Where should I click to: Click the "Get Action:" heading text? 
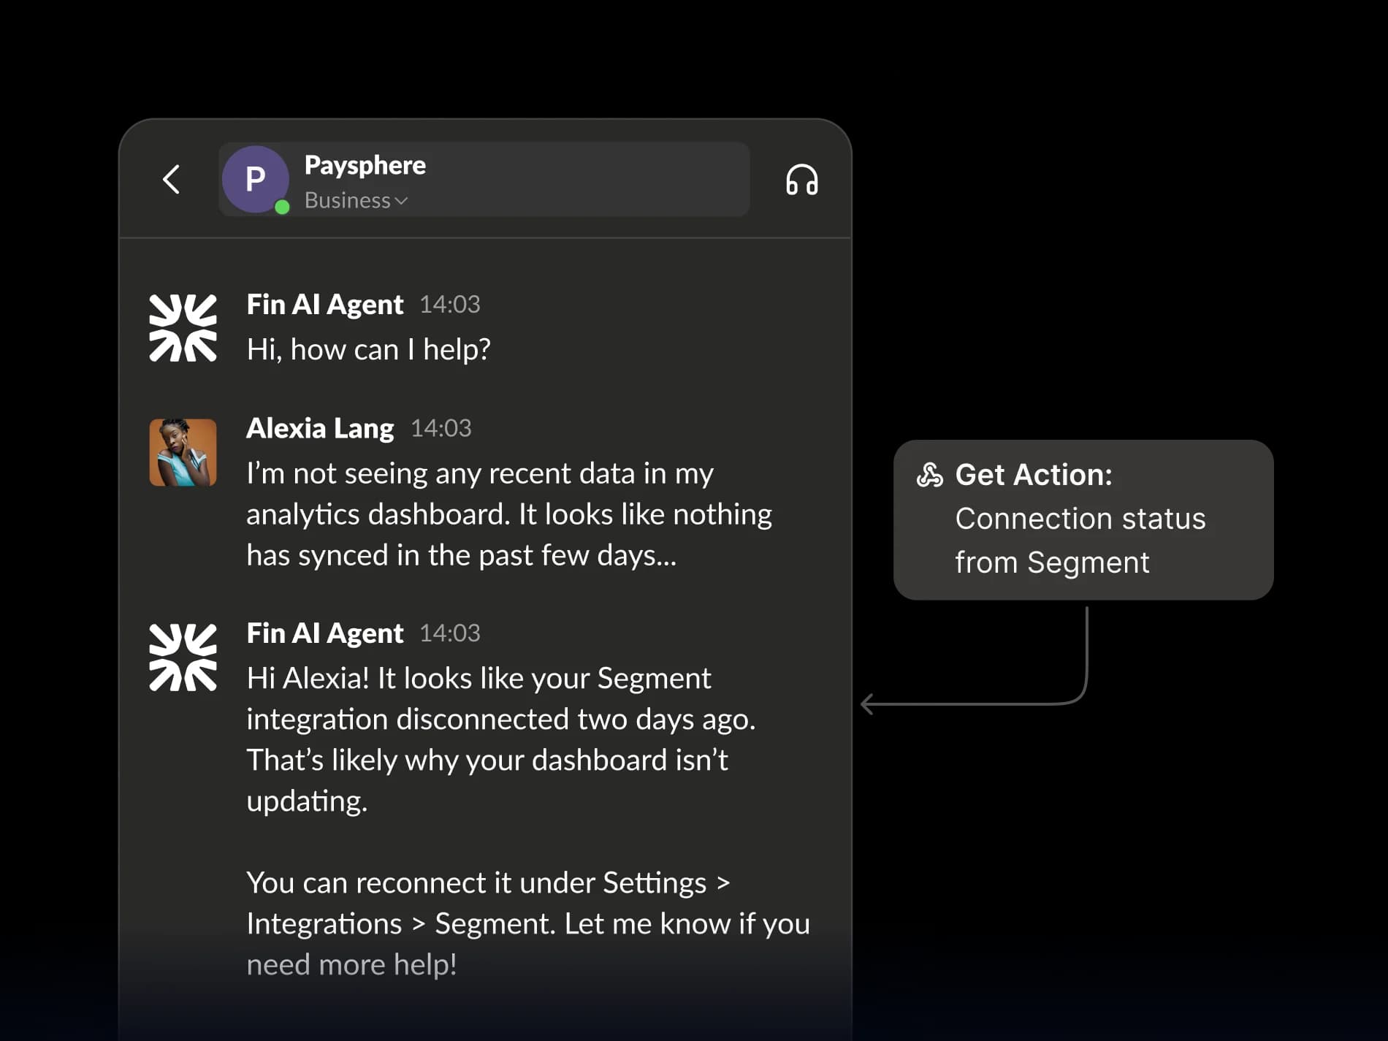(1034, 475)
